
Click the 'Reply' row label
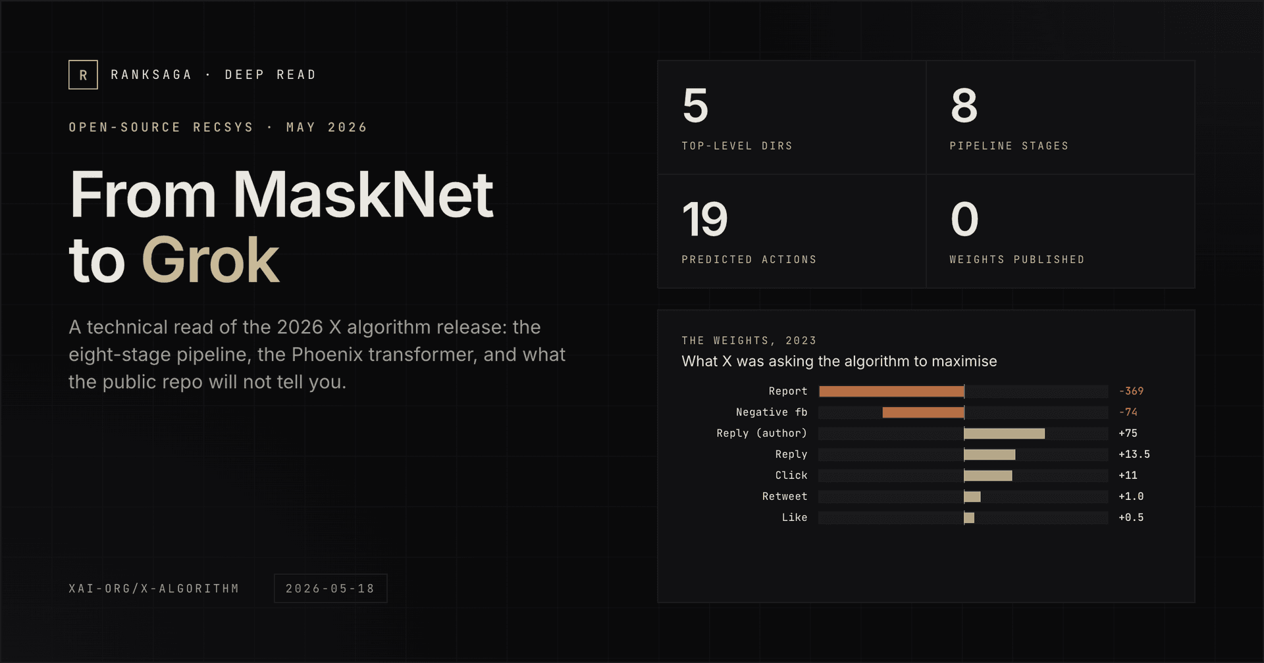click(791, 454)
